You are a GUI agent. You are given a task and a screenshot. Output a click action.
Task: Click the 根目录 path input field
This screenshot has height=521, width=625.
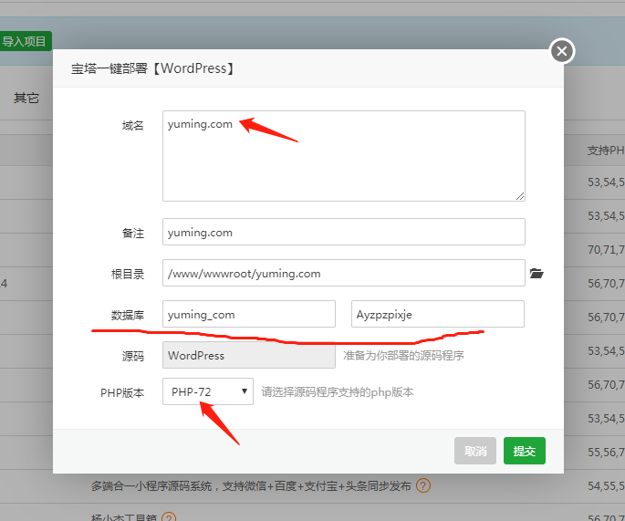(x=344, y=273)
